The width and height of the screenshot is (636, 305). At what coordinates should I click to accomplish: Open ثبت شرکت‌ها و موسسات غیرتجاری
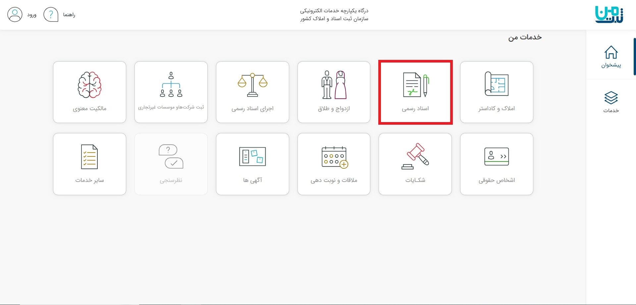171,92
